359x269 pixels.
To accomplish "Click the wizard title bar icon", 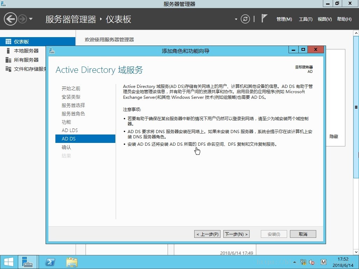I will [x=52, y=51].
